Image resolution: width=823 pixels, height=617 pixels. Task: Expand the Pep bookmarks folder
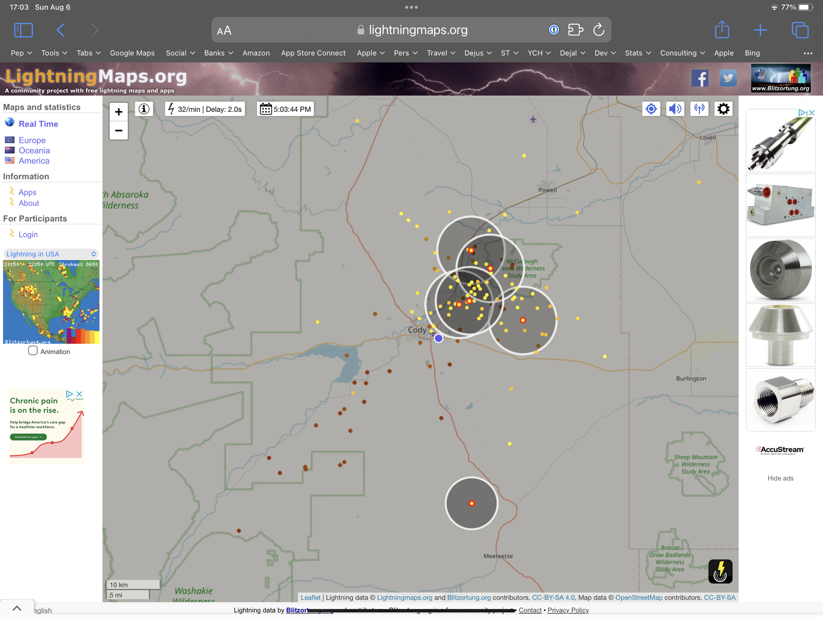coord(21,53)
